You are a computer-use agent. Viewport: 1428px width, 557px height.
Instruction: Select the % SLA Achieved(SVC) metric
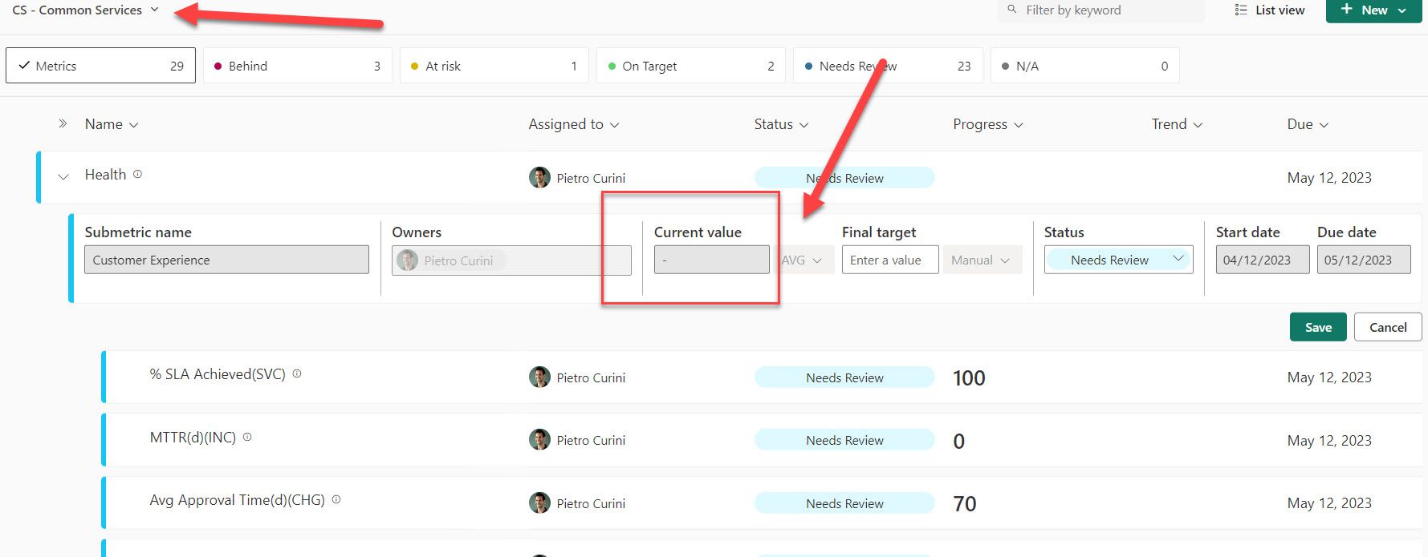(x=218, y=374)
